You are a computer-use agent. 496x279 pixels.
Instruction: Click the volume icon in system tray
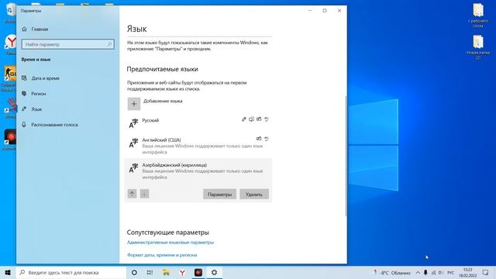[x=441, y=273]
